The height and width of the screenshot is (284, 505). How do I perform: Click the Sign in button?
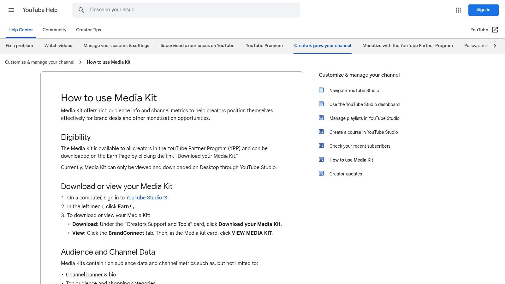tap(483, 10)
